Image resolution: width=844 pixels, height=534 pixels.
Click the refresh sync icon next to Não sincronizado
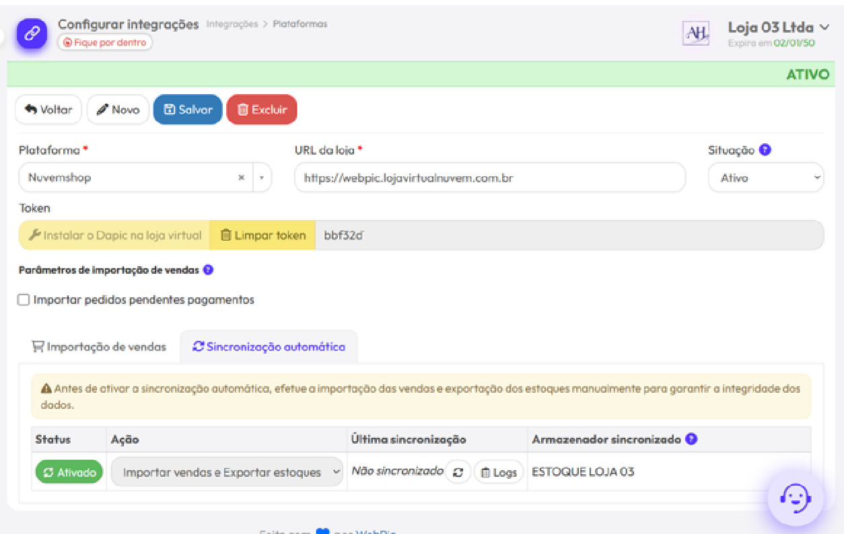point(458,471)
